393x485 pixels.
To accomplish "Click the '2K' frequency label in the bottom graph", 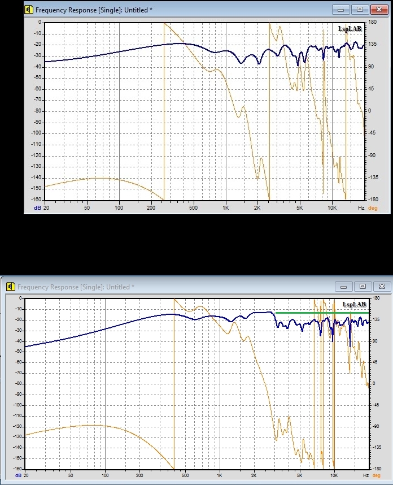I will click(x=254, y=475).
